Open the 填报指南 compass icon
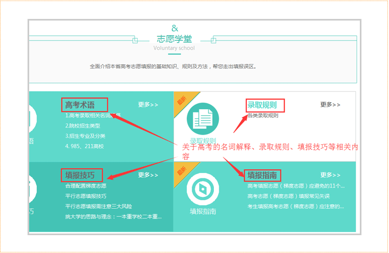Screen dimensions: 389x253 pyautogui.click(x=203, y=189)
